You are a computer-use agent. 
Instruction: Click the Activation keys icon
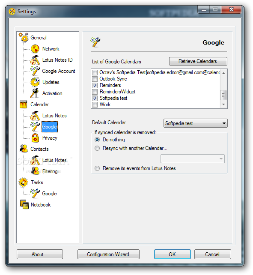pyautogui.click(x=35, y=93)
